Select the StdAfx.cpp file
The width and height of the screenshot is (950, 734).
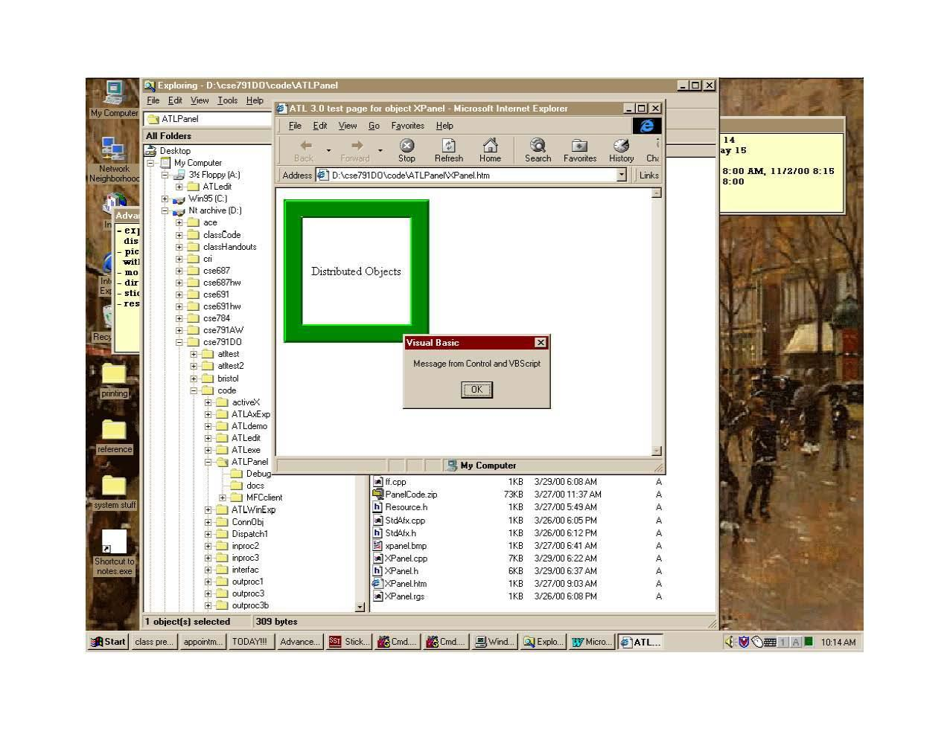pos(404,520)
